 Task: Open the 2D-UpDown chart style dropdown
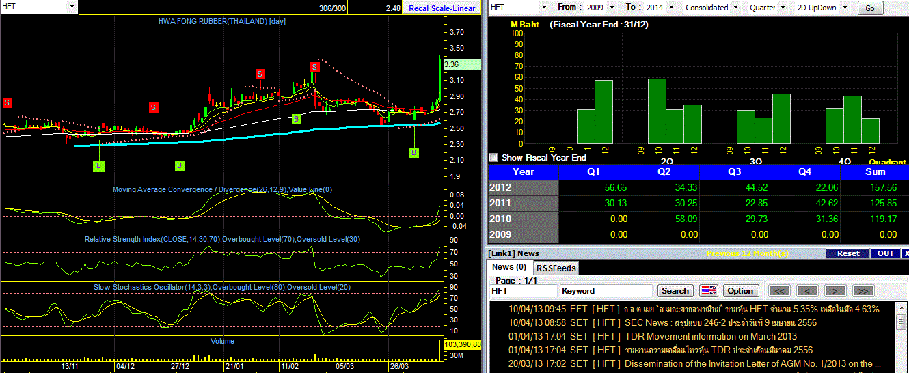(x=824, y=7)
